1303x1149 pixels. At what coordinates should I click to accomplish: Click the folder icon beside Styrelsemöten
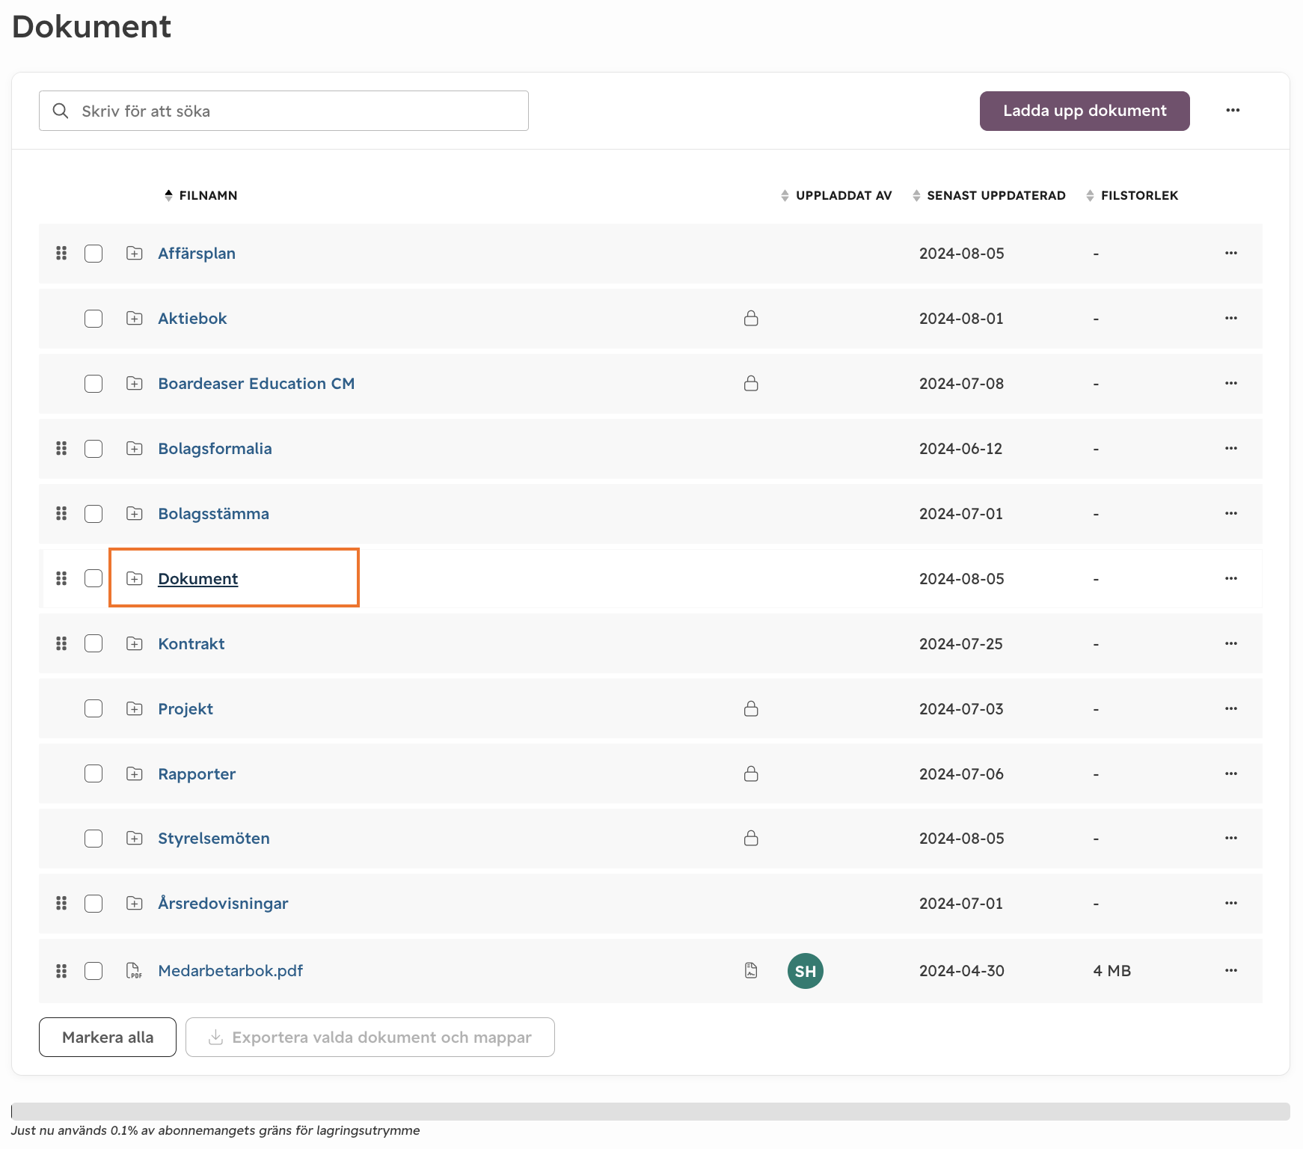[135, 839]
